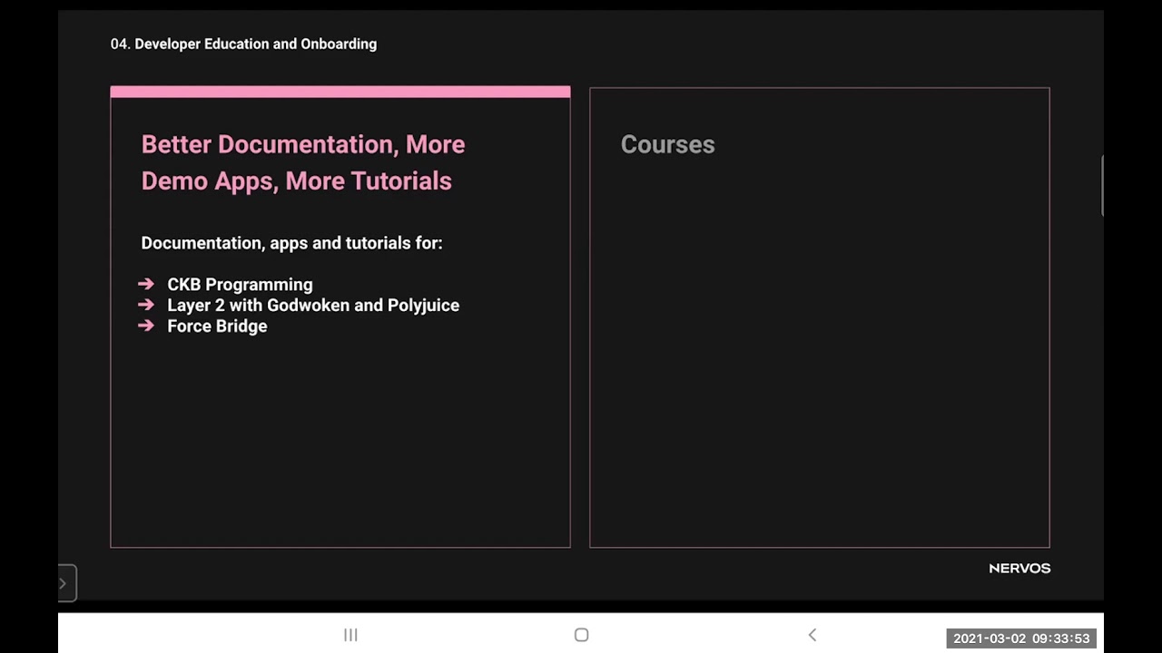The image size is (1162, 653).
Task: Select the Courses card heading
Action: coord(667,145)
